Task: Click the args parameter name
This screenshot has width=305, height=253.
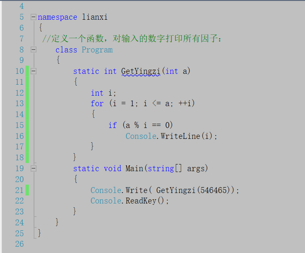Action: [x=196, y=169]
